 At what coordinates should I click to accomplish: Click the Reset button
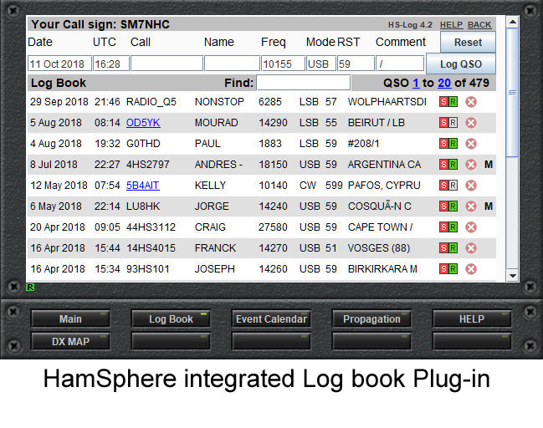click(468, 42)
